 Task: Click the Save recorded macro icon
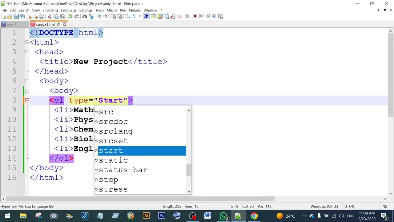tap(221, 16)
